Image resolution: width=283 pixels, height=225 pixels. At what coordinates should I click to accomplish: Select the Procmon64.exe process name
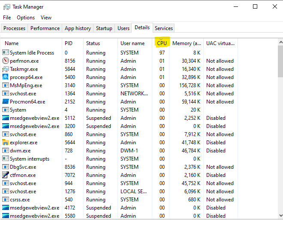27,102
